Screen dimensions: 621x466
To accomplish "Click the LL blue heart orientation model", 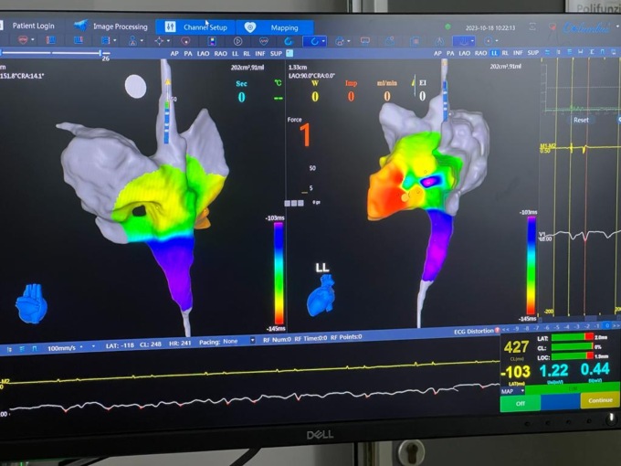I will click(321, 295).
